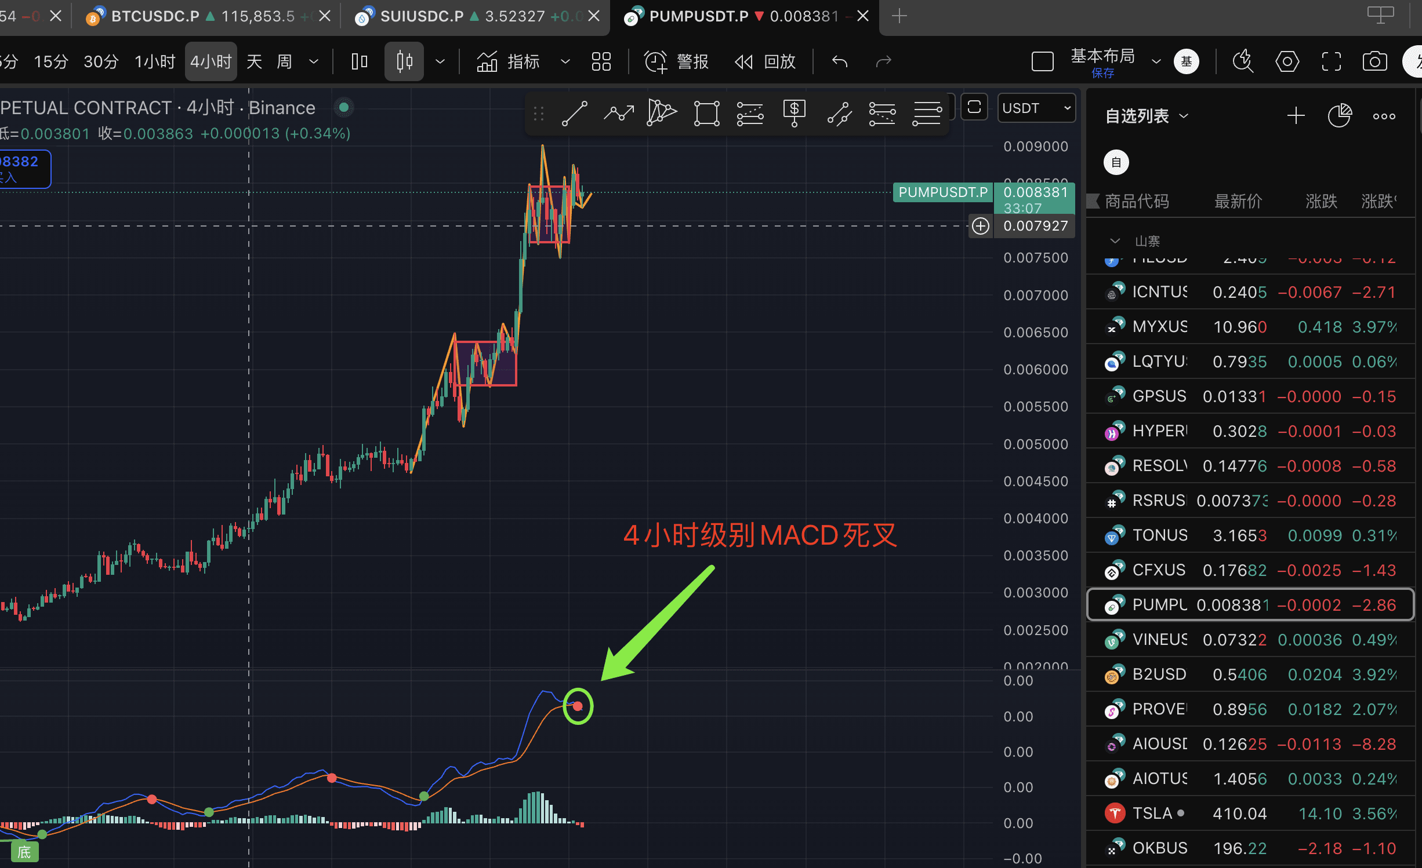Click the 自 watchlist flag circle
This screenshot has width=1422, height=868.
coord(1116,162)
